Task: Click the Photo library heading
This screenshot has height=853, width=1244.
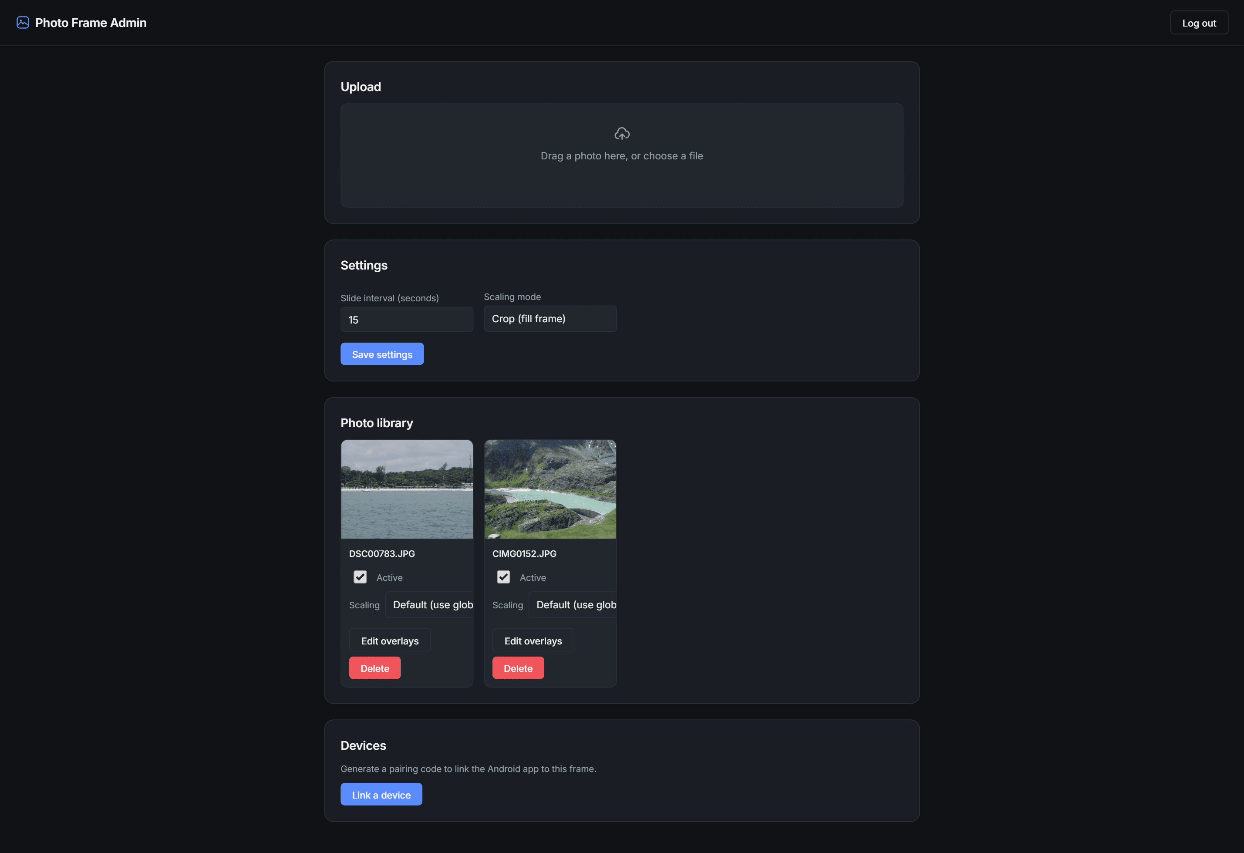Action: point(377,423)
